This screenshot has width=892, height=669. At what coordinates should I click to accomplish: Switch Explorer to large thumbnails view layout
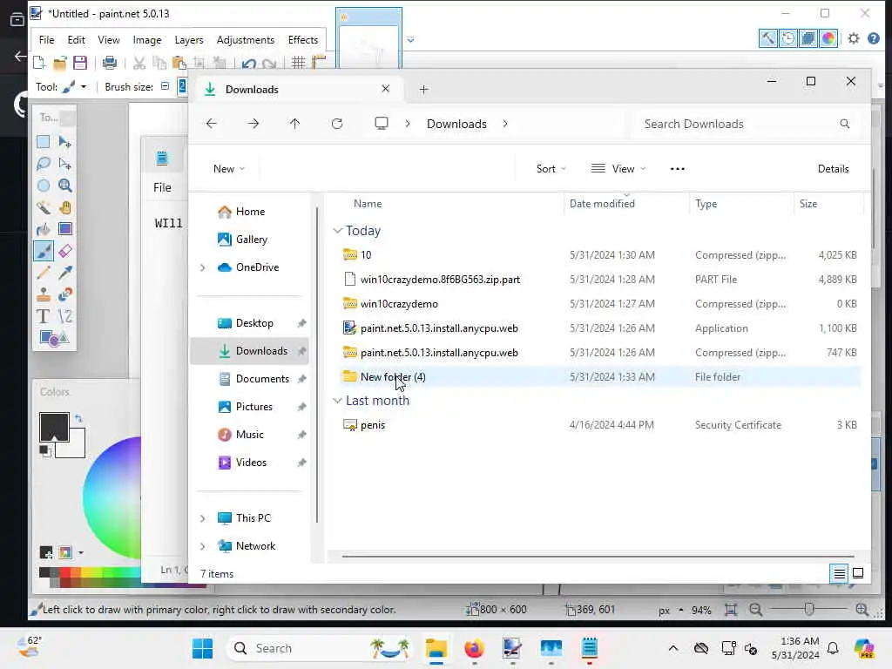[x=858, y=573]
